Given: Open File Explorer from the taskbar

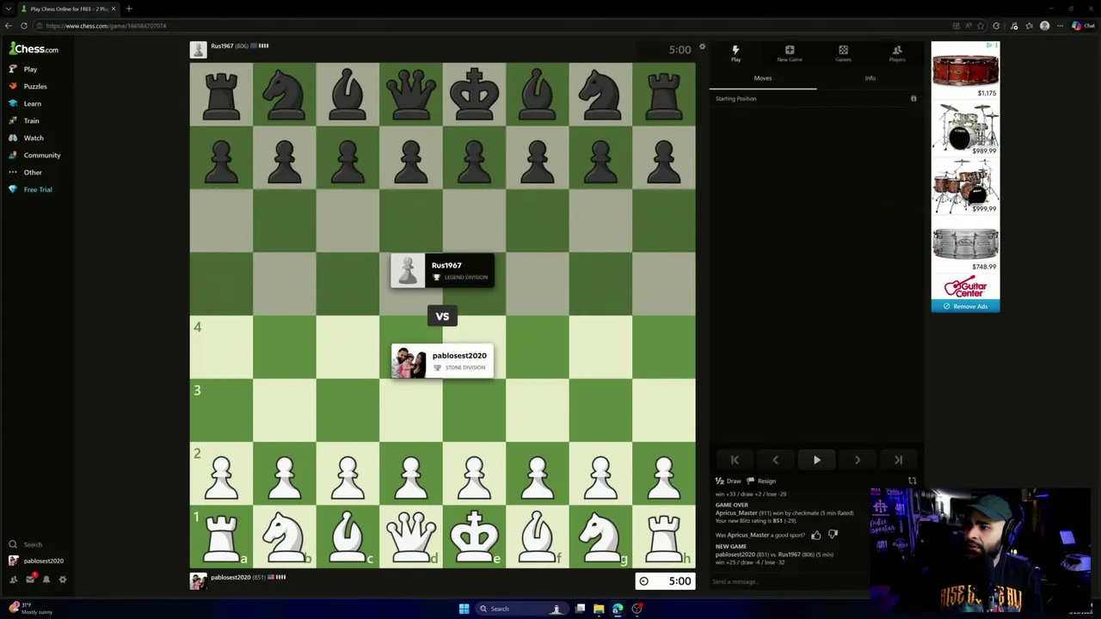Looking at the screenshot, I should (599, 609).
